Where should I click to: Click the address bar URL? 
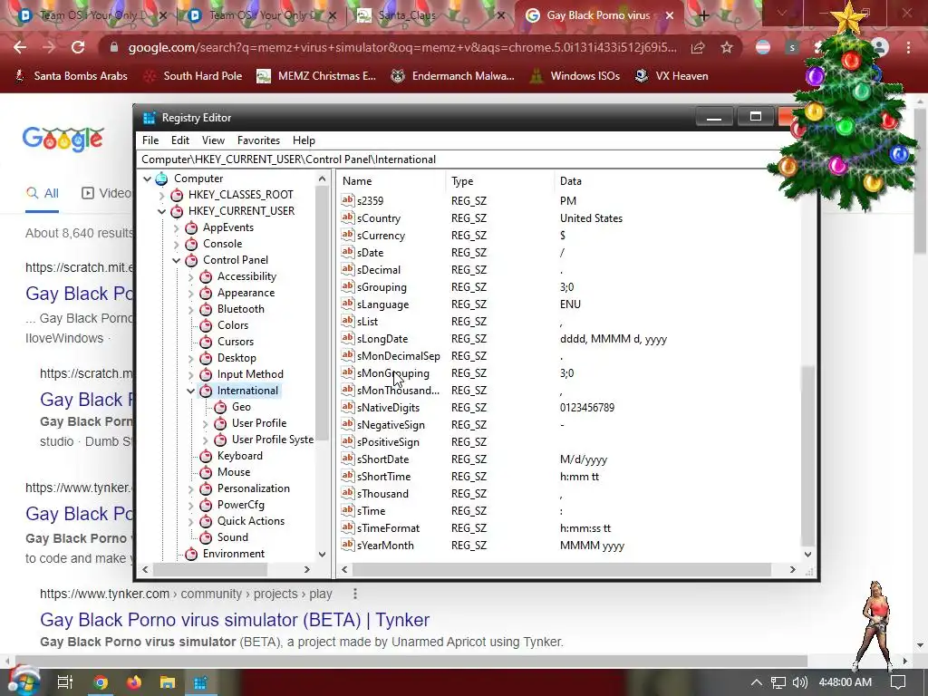[x=402, y=47]
